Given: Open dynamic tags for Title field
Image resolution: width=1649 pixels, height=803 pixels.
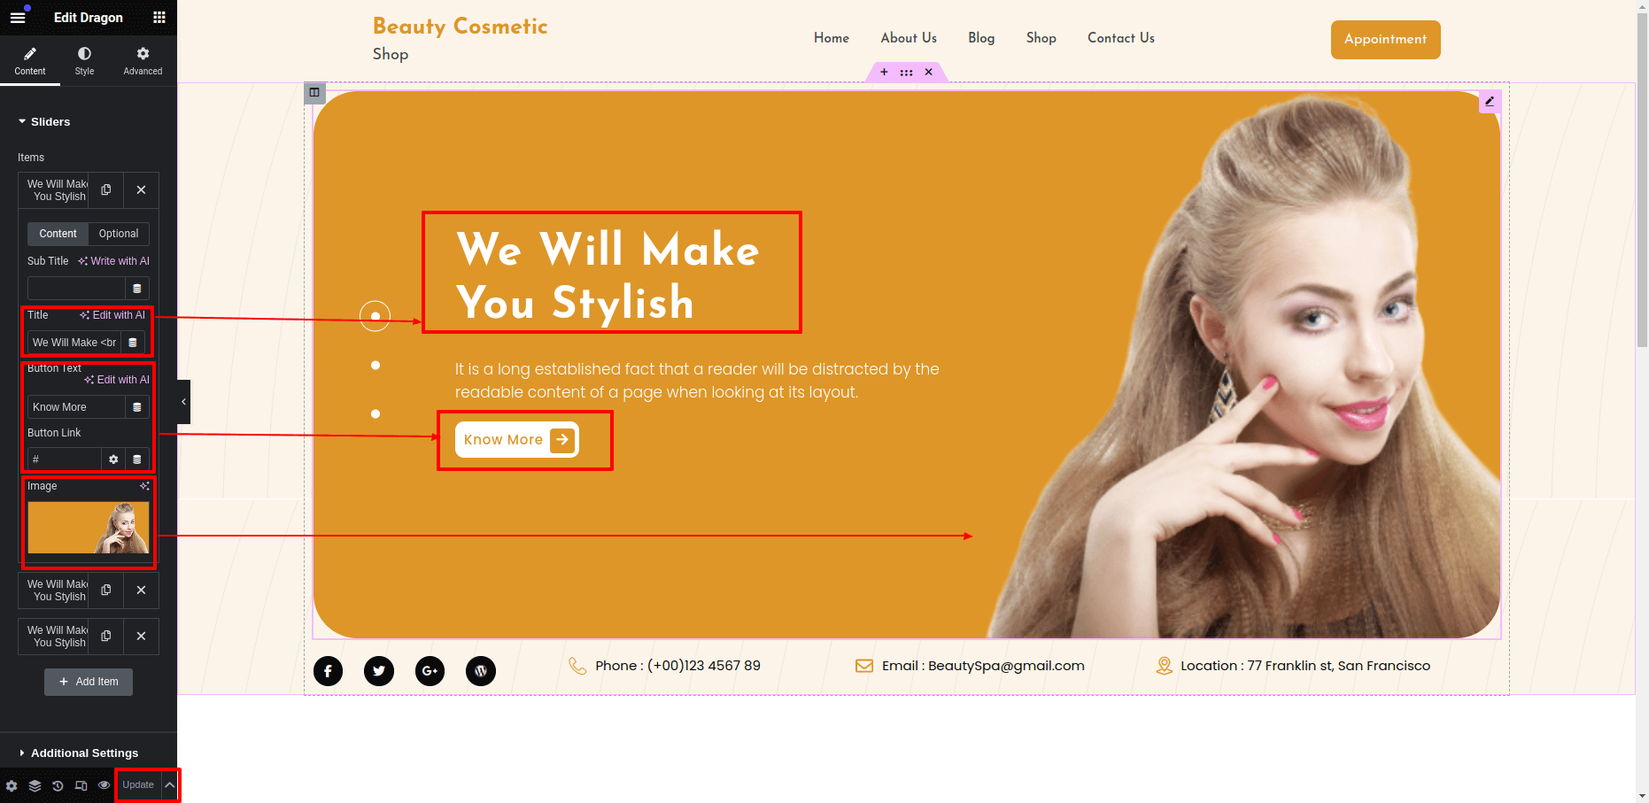Looking at the screenshot, I should [133, 343].
